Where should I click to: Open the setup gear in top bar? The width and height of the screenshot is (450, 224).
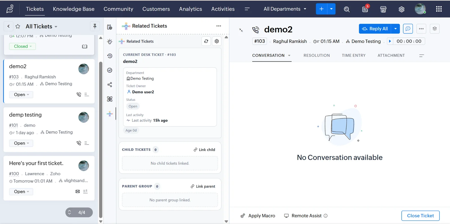(x=401, y=9)
